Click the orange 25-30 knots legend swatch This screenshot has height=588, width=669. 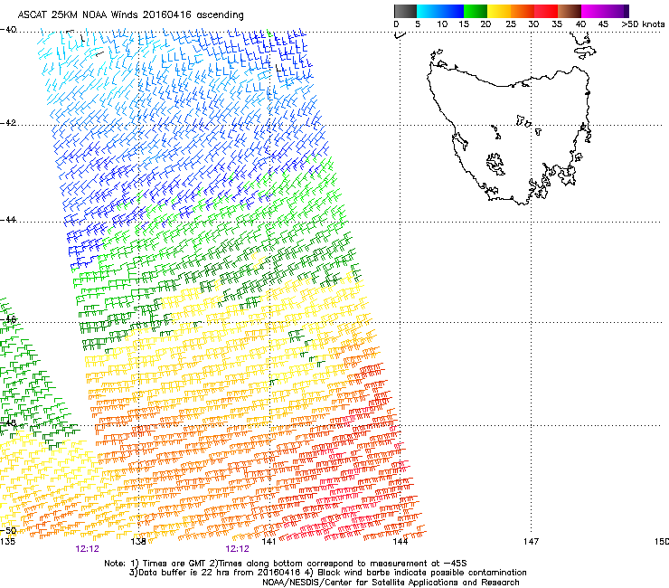tap(523, 11)
